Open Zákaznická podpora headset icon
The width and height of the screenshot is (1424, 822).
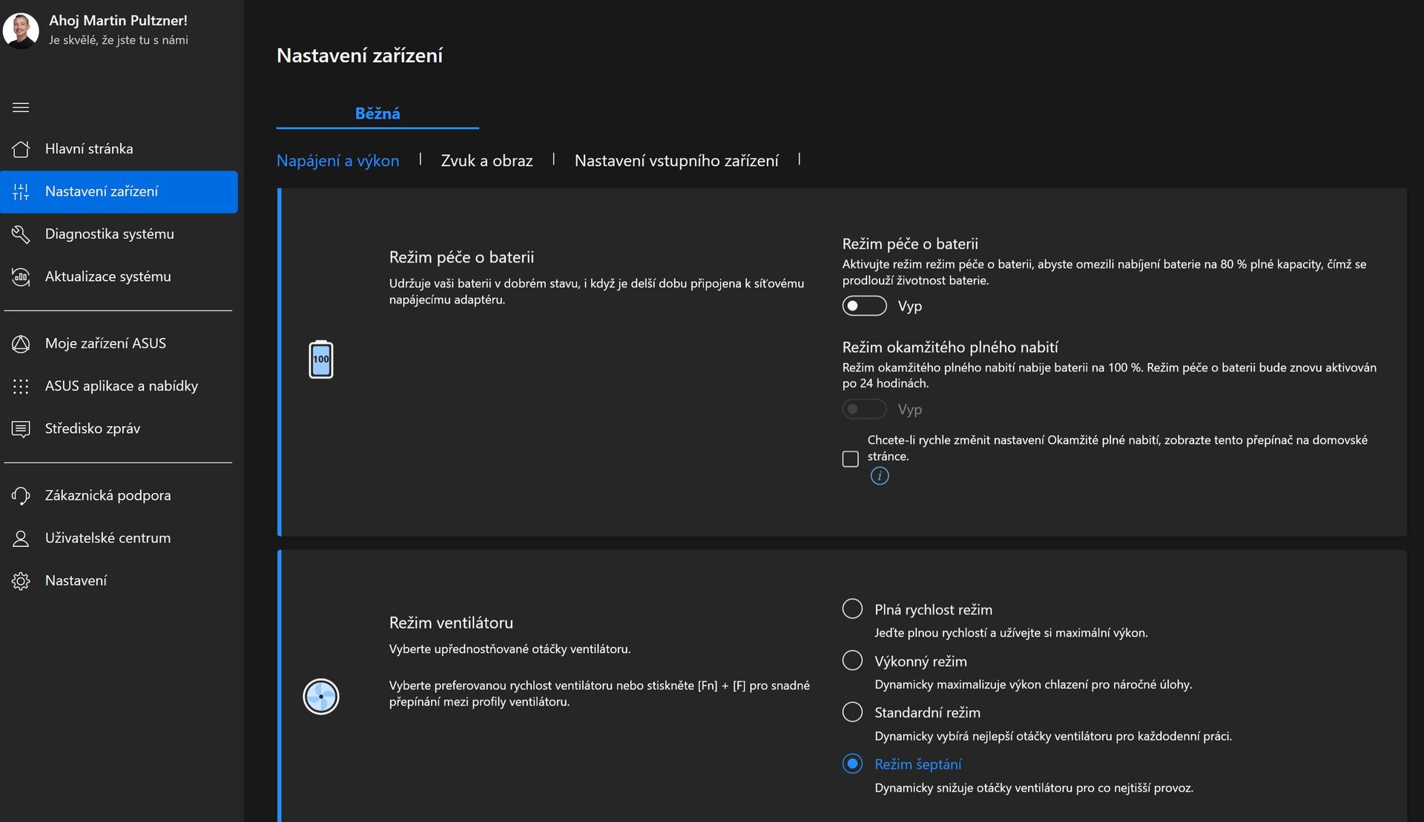point(21,496)
